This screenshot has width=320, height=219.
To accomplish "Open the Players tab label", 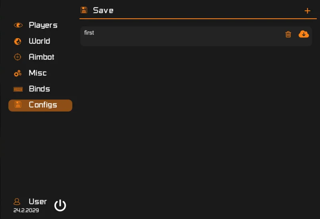I will (43, 25).
